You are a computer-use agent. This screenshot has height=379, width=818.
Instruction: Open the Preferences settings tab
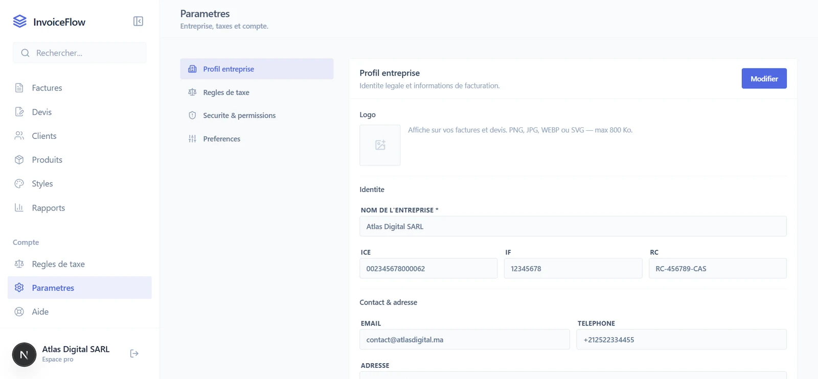[257, 139]
